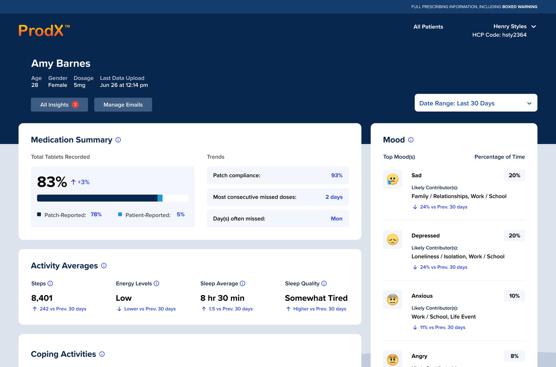Click the total tablets up-arrow trend icon
Image resolution: width=556 pixels, height=367 pixels.
point(73,182)
